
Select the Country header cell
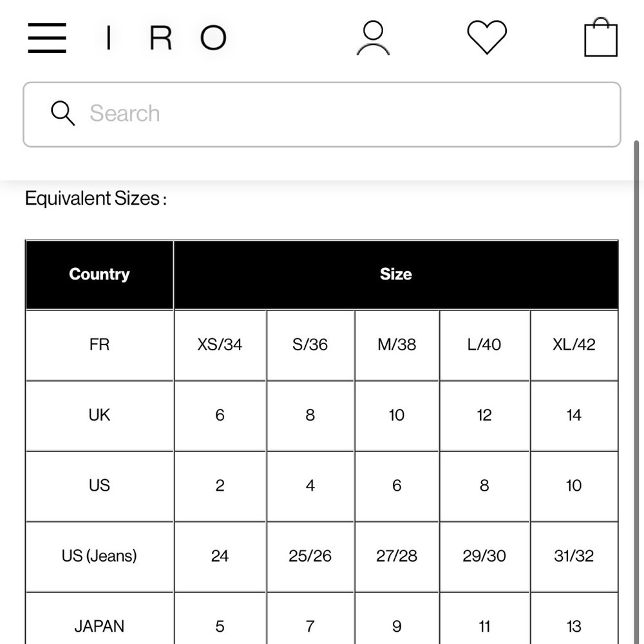point(99,274)
